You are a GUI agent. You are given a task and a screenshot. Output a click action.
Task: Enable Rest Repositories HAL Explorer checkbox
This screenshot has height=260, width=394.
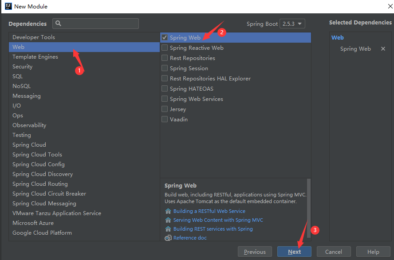pyautogui.click(x=165, y=79)
